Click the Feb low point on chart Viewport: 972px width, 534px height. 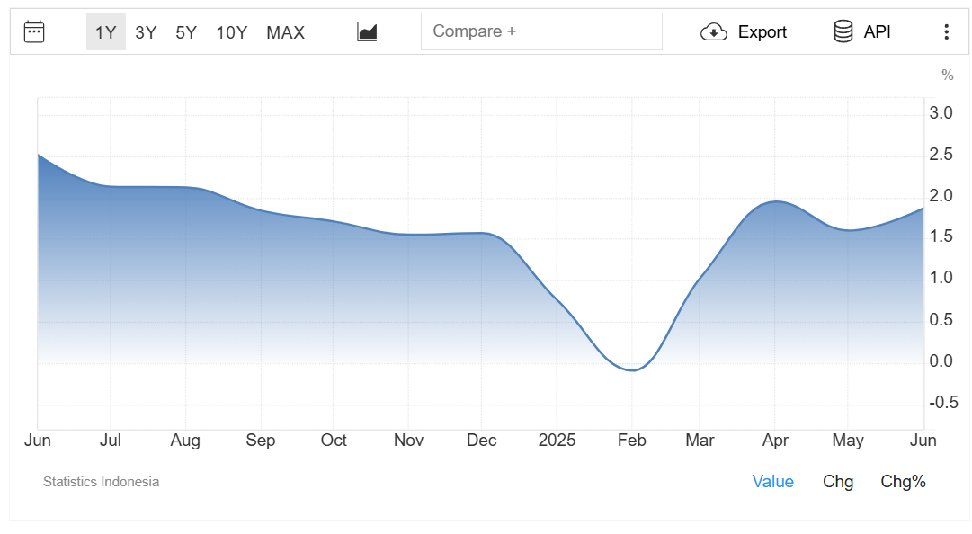point(632,369)
